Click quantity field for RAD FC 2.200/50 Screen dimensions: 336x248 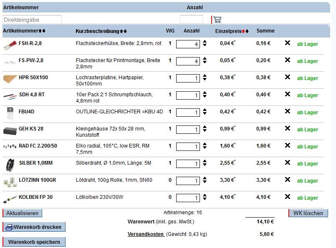coord(188,147)
